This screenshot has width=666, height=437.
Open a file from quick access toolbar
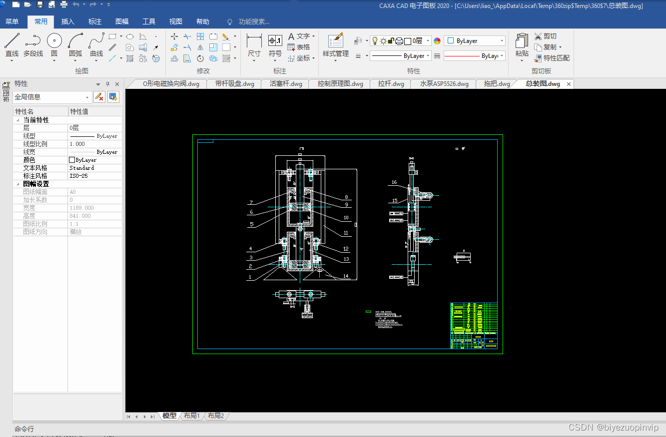click(x=27, y=5)
